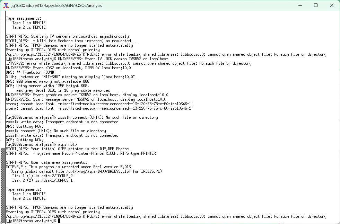Click the window title showing /disk2/AGN/rQSOs/analysis
This screenshot has width=340, height=224.
pos(56,6)
